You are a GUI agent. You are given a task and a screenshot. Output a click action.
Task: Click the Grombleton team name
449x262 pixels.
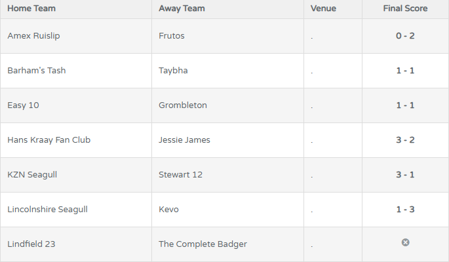pyautogui.click(x=183, y=105)
